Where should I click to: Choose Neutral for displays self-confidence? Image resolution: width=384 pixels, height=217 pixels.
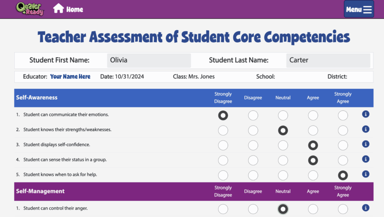coord(283,145)
